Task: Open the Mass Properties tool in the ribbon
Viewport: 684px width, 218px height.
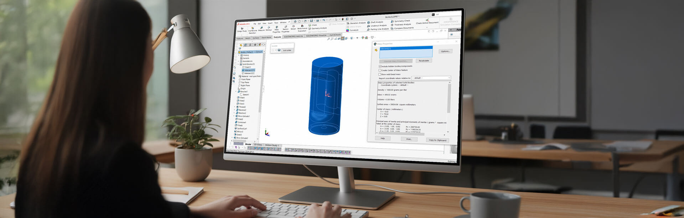Action: tap(276, 29)
